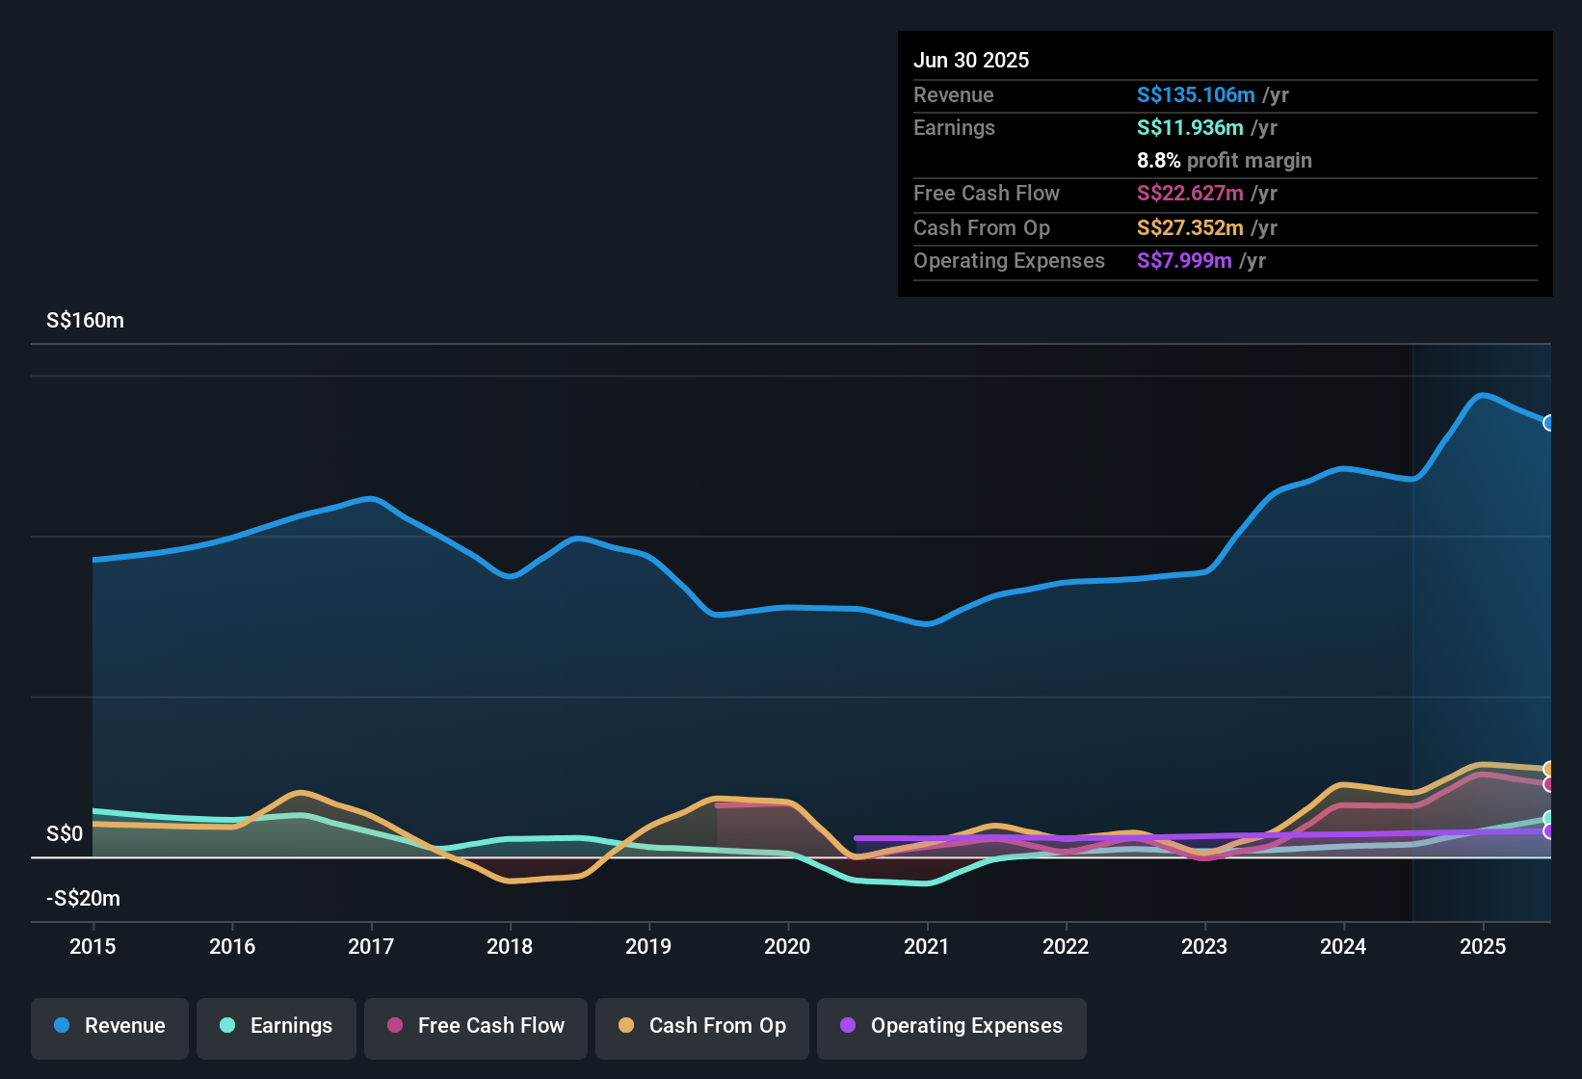Click the S$160m y-axis label
The width and height of the screenshot is (1582, 1079).
tap(85, 321)
